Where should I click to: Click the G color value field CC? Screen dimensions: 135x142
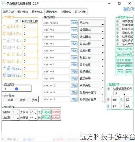click(129, 100)
